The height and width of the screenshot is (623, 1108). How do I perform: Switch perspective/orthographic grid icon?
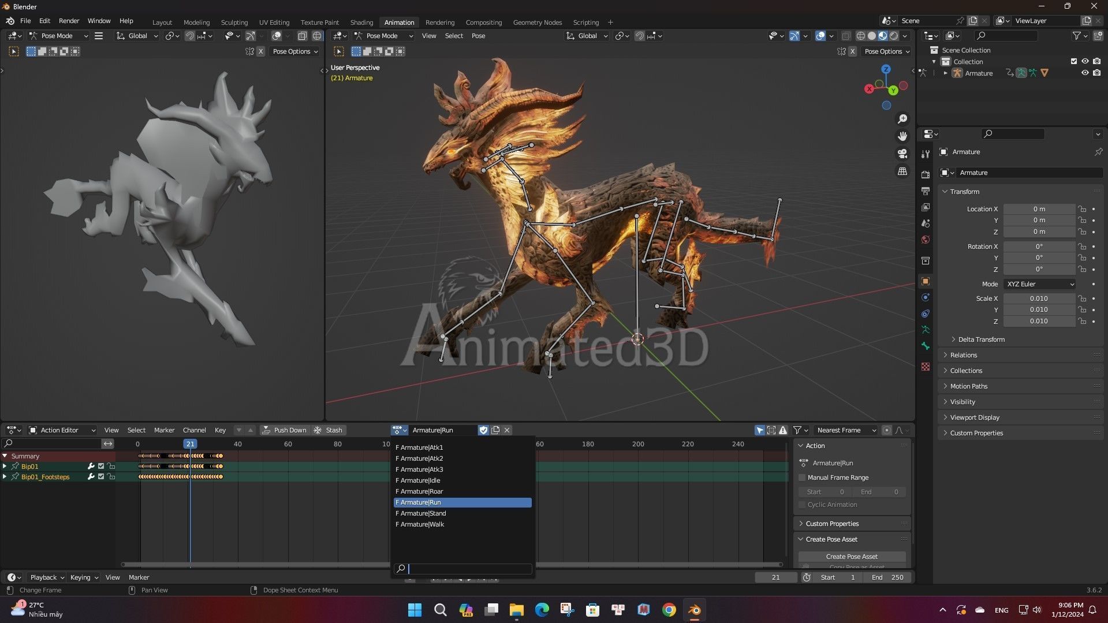click(x=902, y=171)
